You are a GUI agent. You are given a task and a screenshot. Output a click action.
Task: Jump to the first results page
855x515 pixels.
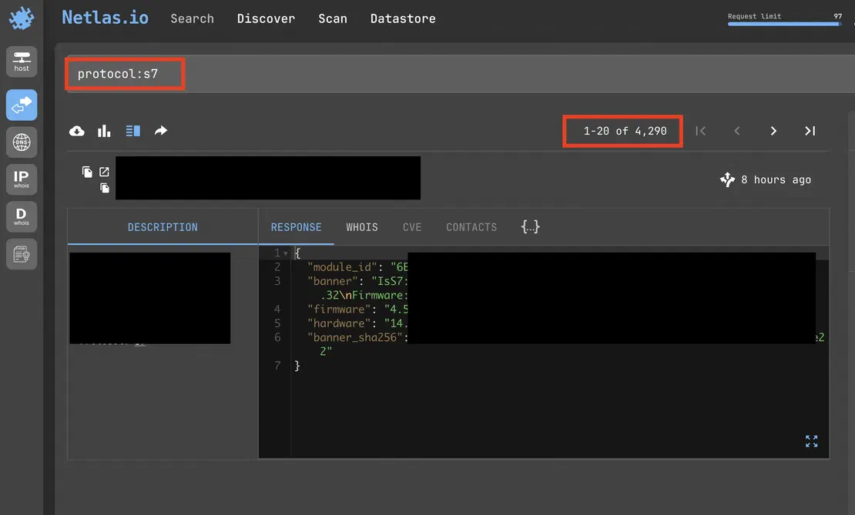(701, 131)
